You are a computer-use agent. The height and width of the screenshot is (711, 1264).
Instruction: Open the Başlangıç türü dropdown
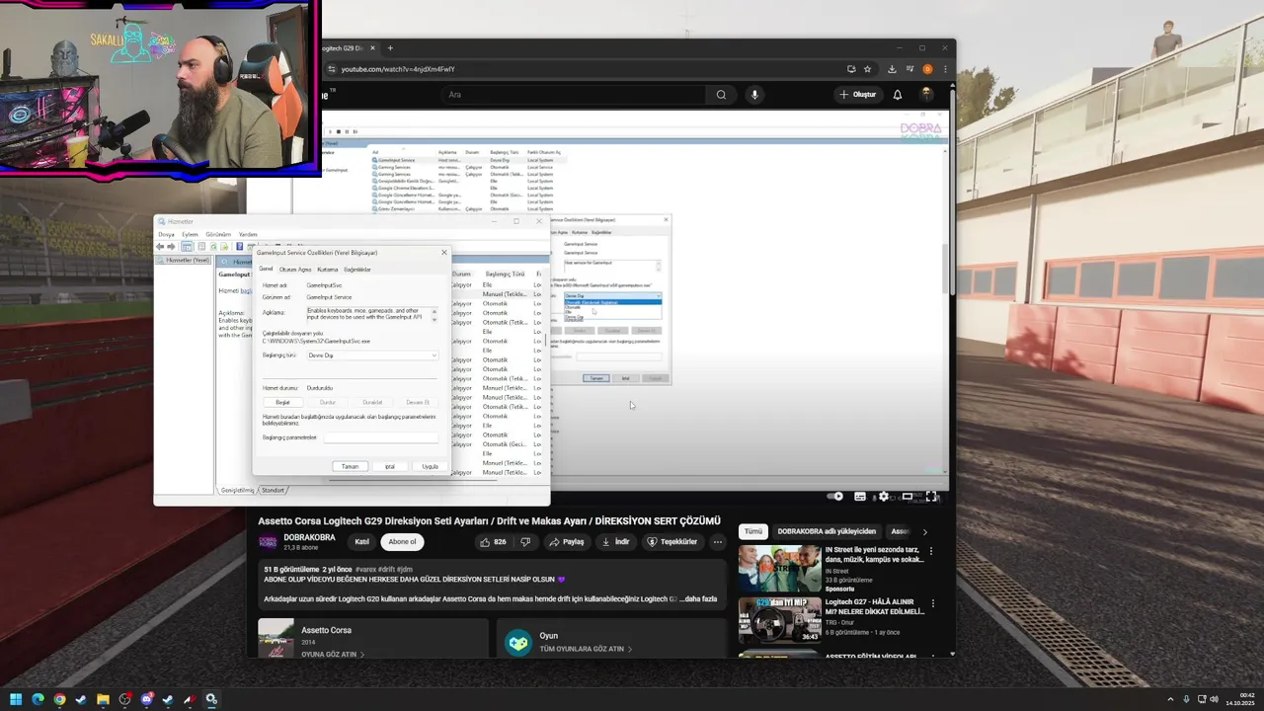(372, 355)
